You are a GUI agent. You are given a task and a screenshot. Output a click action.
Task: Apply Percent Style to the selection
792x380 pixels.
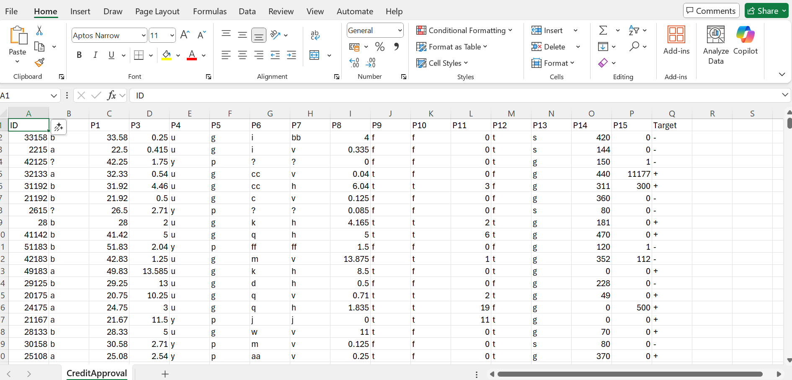[x=380, y=47]
